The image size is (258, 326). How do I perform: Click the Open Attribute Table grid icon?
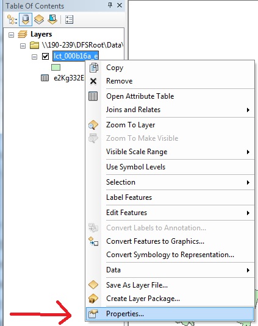tap(93, 96)
